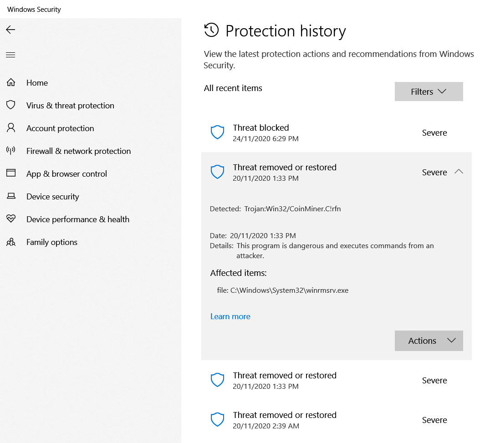Click shield icon of Threat blocked entry
This screenshot has width=490, height=443.
217,132
